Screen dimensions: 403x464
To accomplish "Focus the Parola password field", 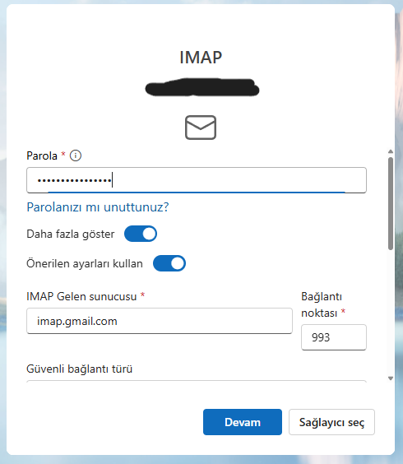I will tap(197, 180).
